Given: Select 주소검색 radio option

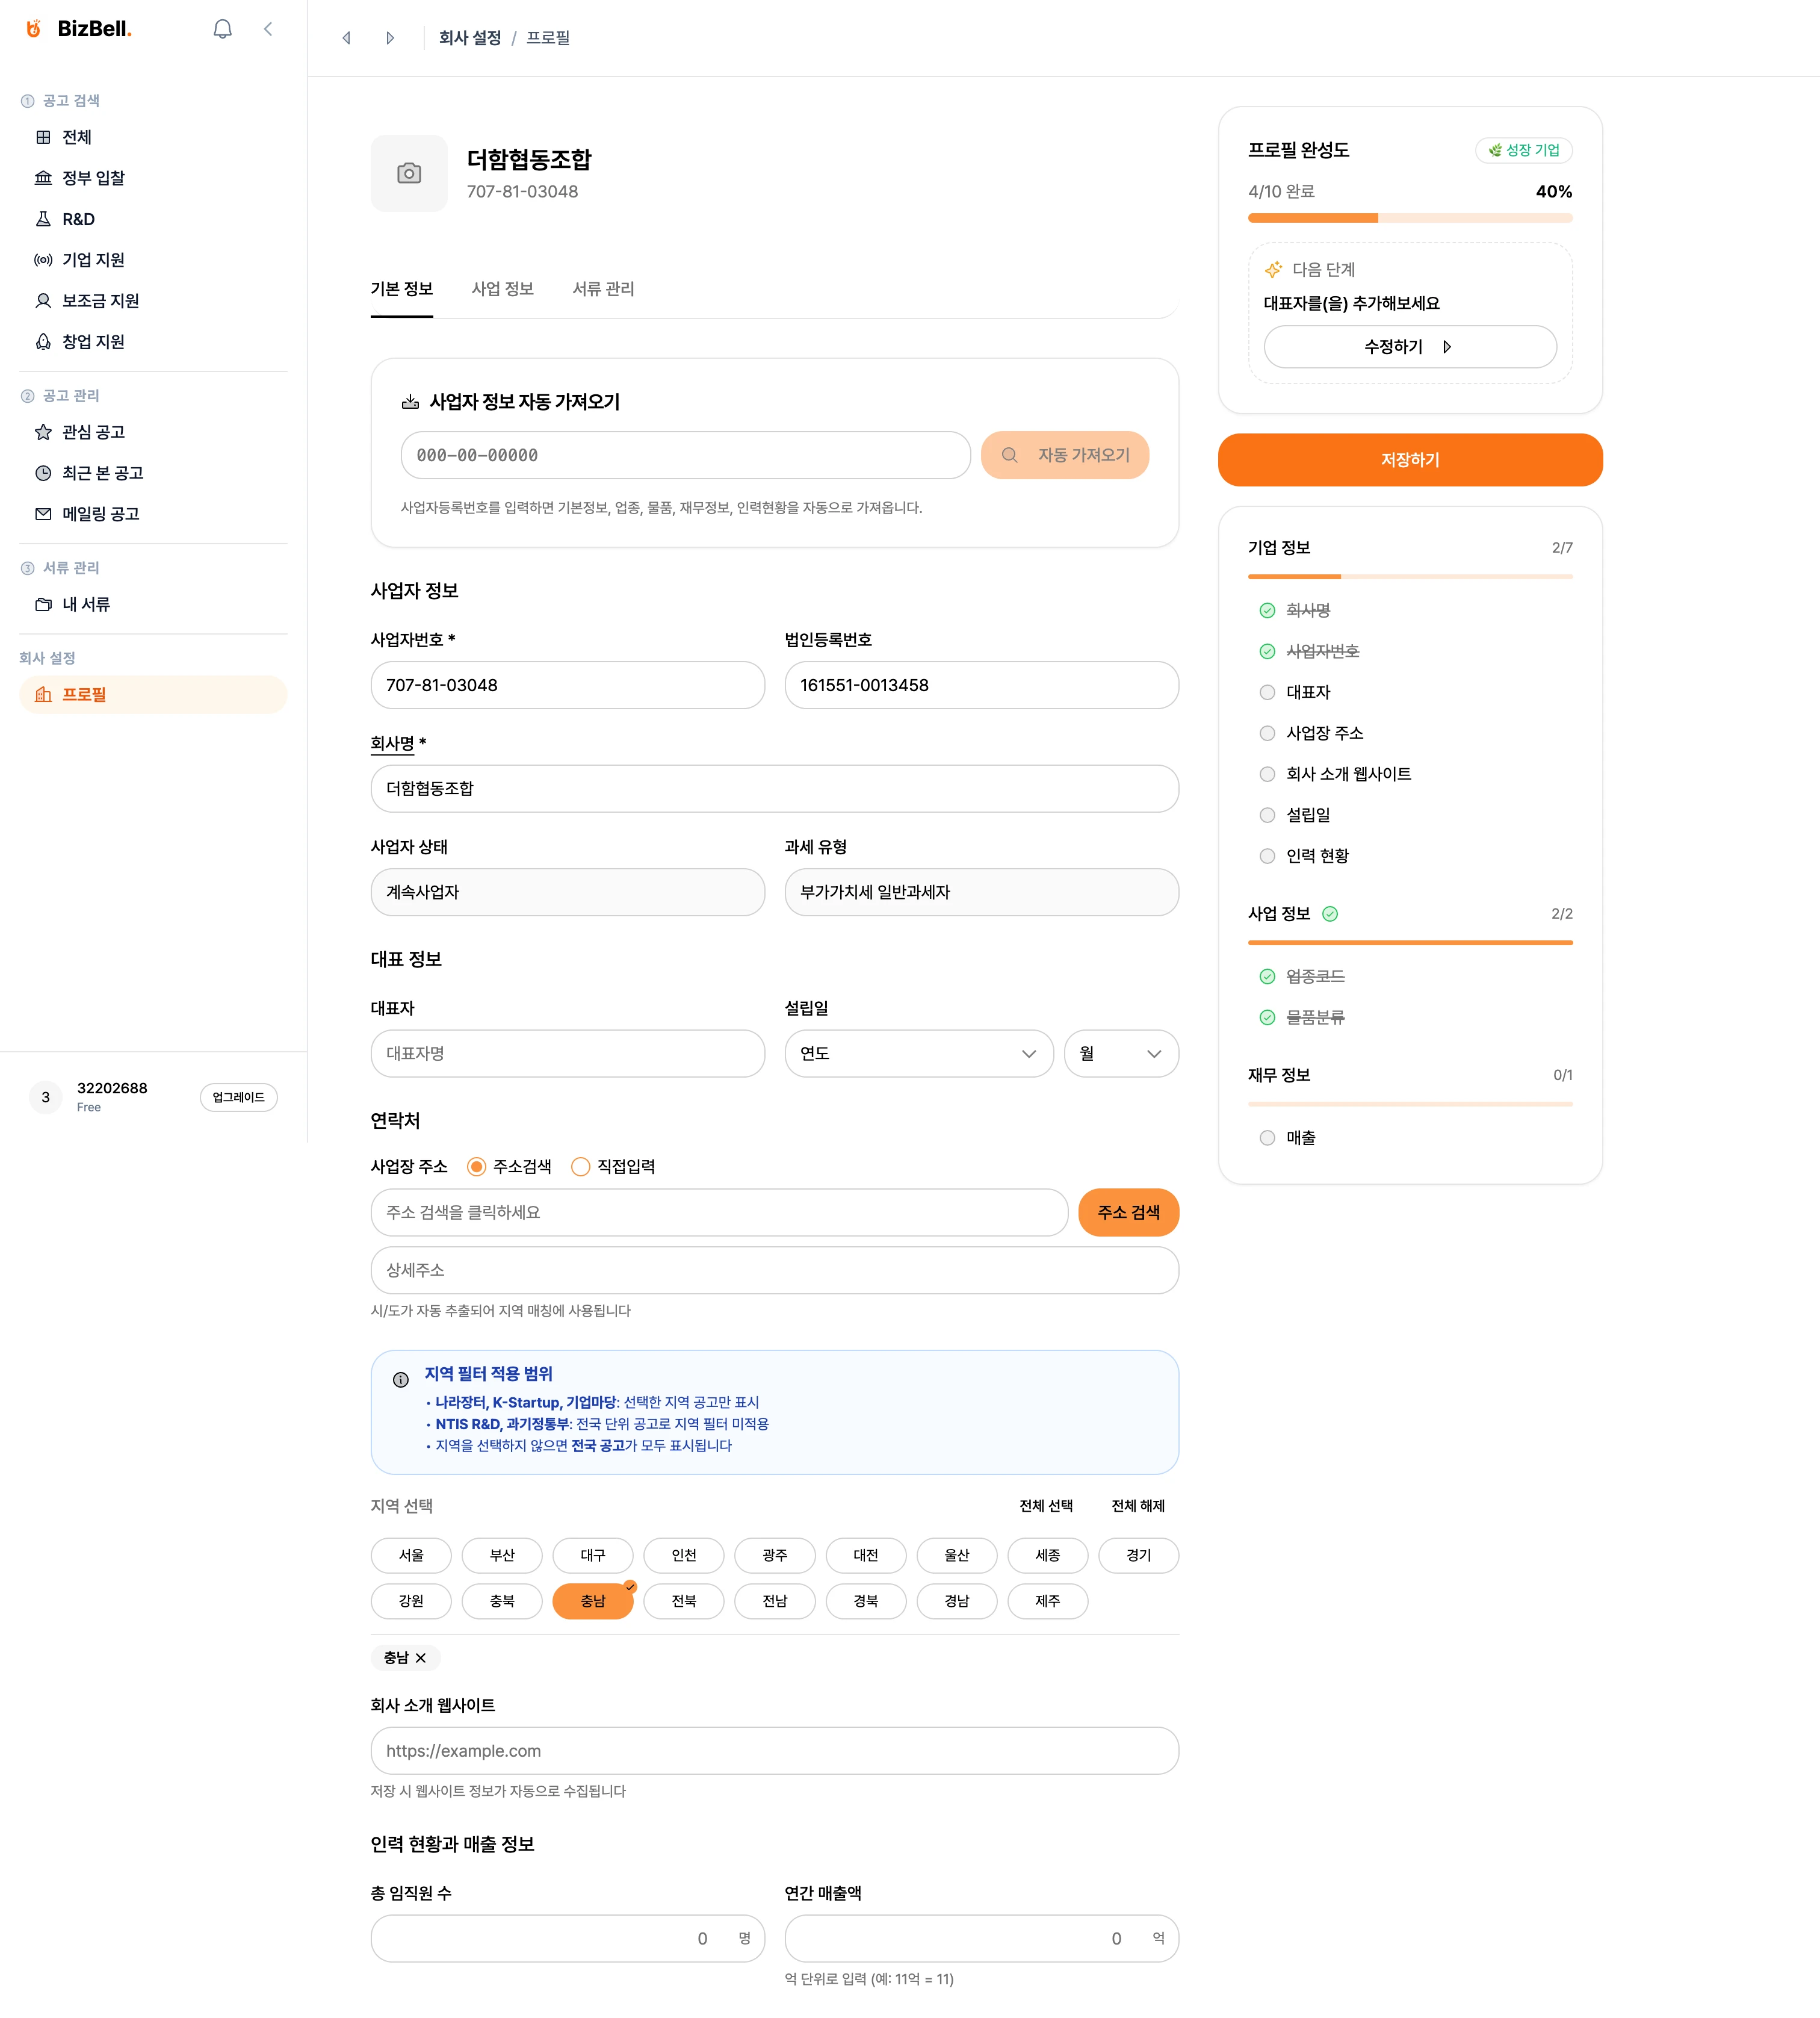Looking at the screenshot, I should [x=477, y=1167].
